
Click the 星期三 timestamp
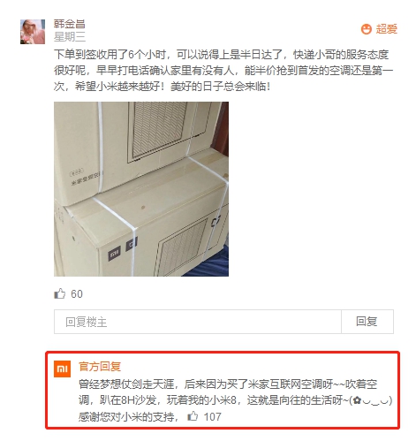pos(70,37)
